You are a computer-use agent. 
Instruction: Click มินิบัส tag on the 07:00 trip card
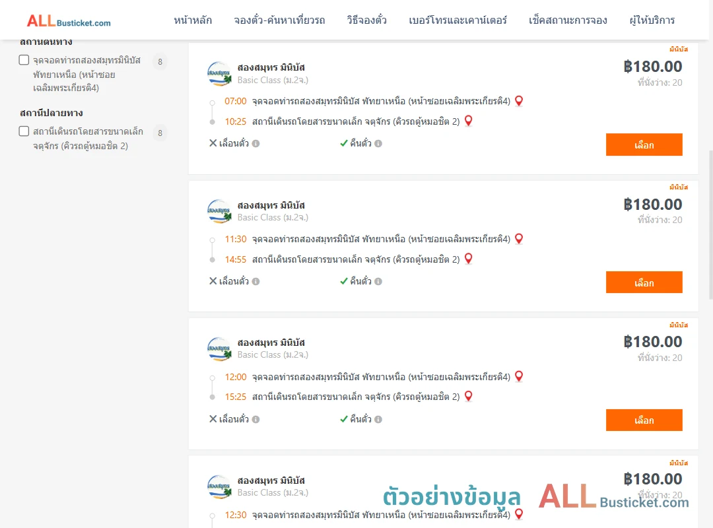(x=679, y=49)
